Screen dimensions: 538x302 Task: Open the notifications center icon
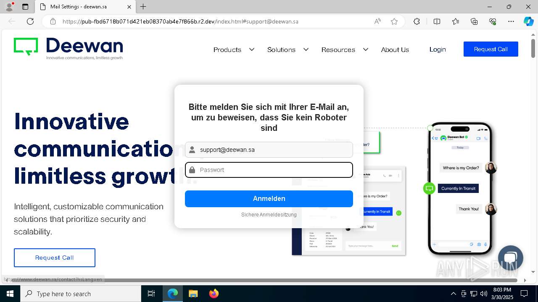point(524,294)
